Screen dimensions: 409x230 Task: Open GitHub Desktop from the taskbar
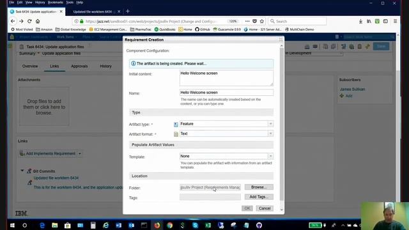click(x=259, y=225)
